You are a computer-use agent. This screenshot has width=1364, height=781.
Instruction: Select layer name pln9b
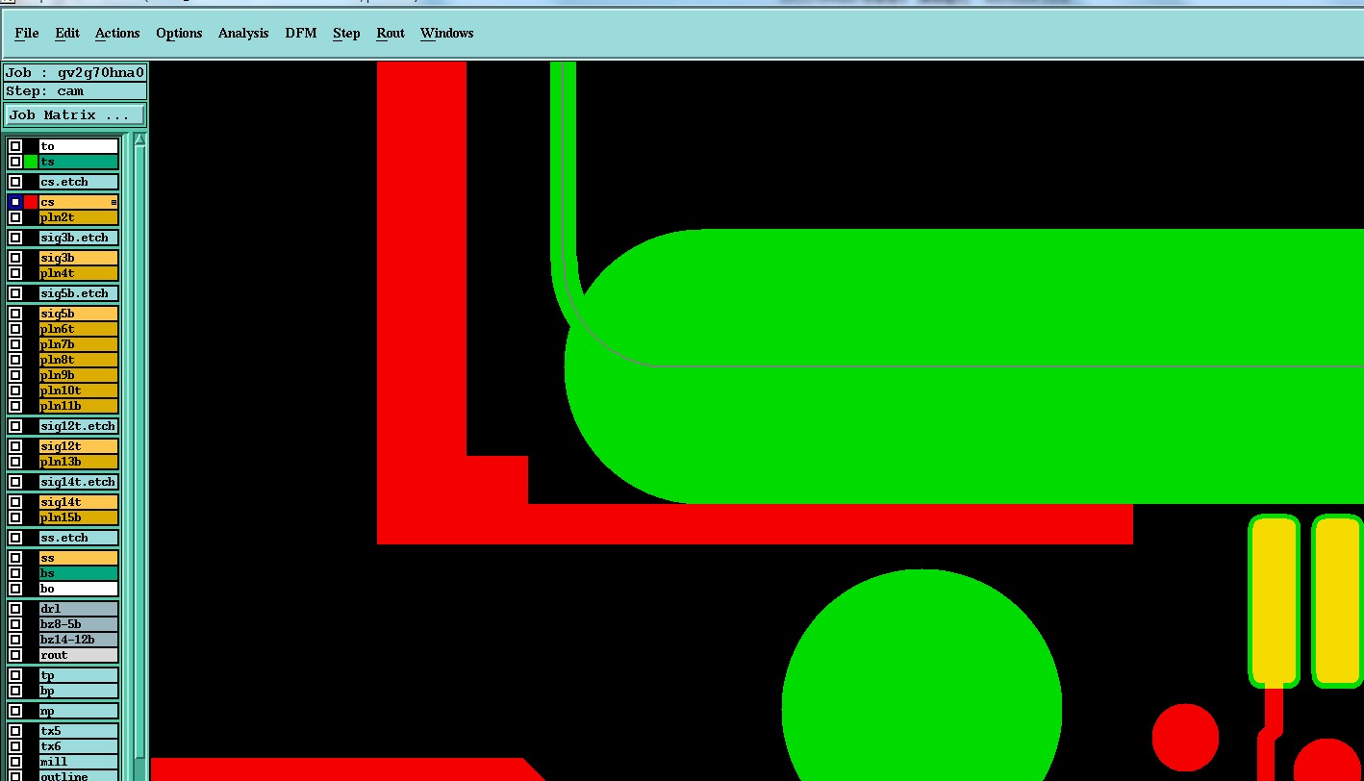(x=79, y=375)
